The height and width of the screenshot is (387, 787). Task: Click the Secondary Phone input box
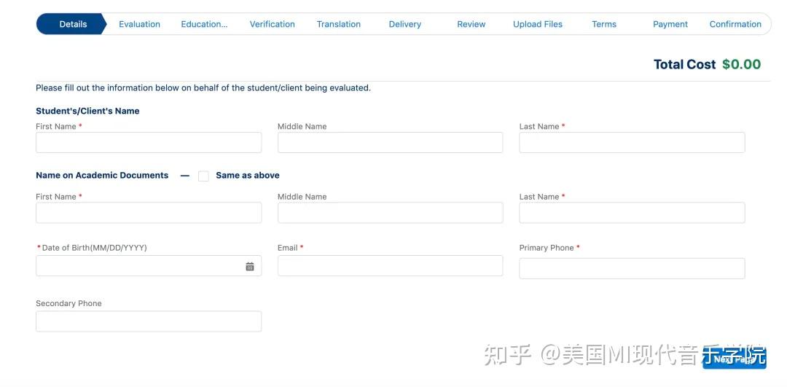pyautogui.click(x=149, y=321)
